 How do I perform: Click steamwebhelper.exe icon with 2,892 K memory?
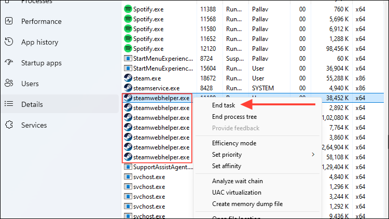click(128, 108)
